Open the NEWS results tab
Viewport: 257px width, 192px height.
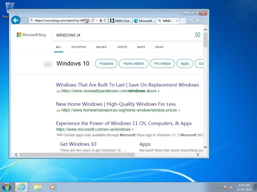159,47
